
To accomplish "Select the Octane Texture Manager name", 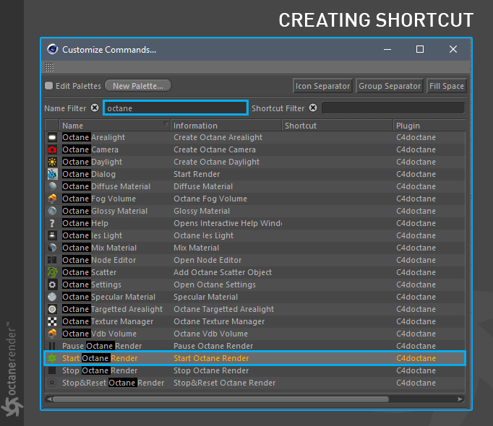I will coord(108,321).
